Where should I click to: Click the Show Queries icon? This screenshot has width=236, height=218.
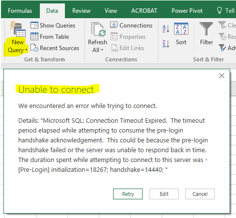pos(34,25)
